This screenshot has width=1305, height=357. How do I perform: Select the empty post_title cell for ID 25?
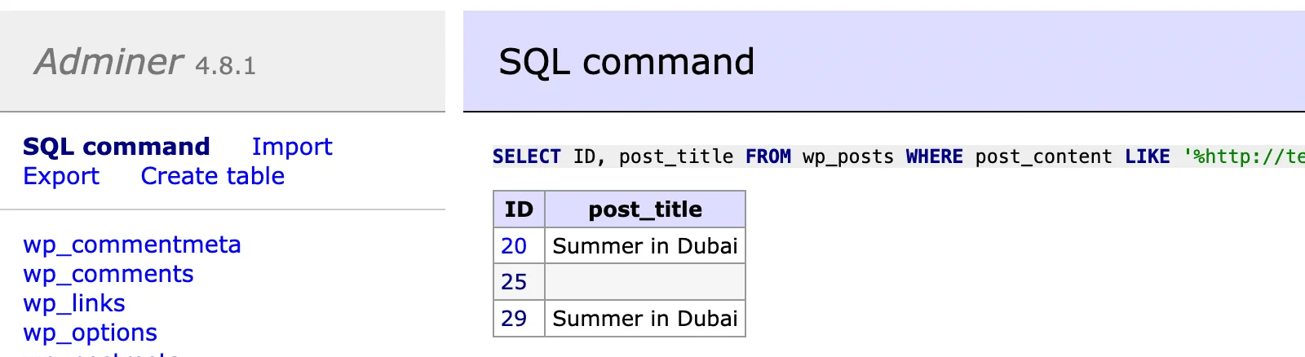[645, 282]
